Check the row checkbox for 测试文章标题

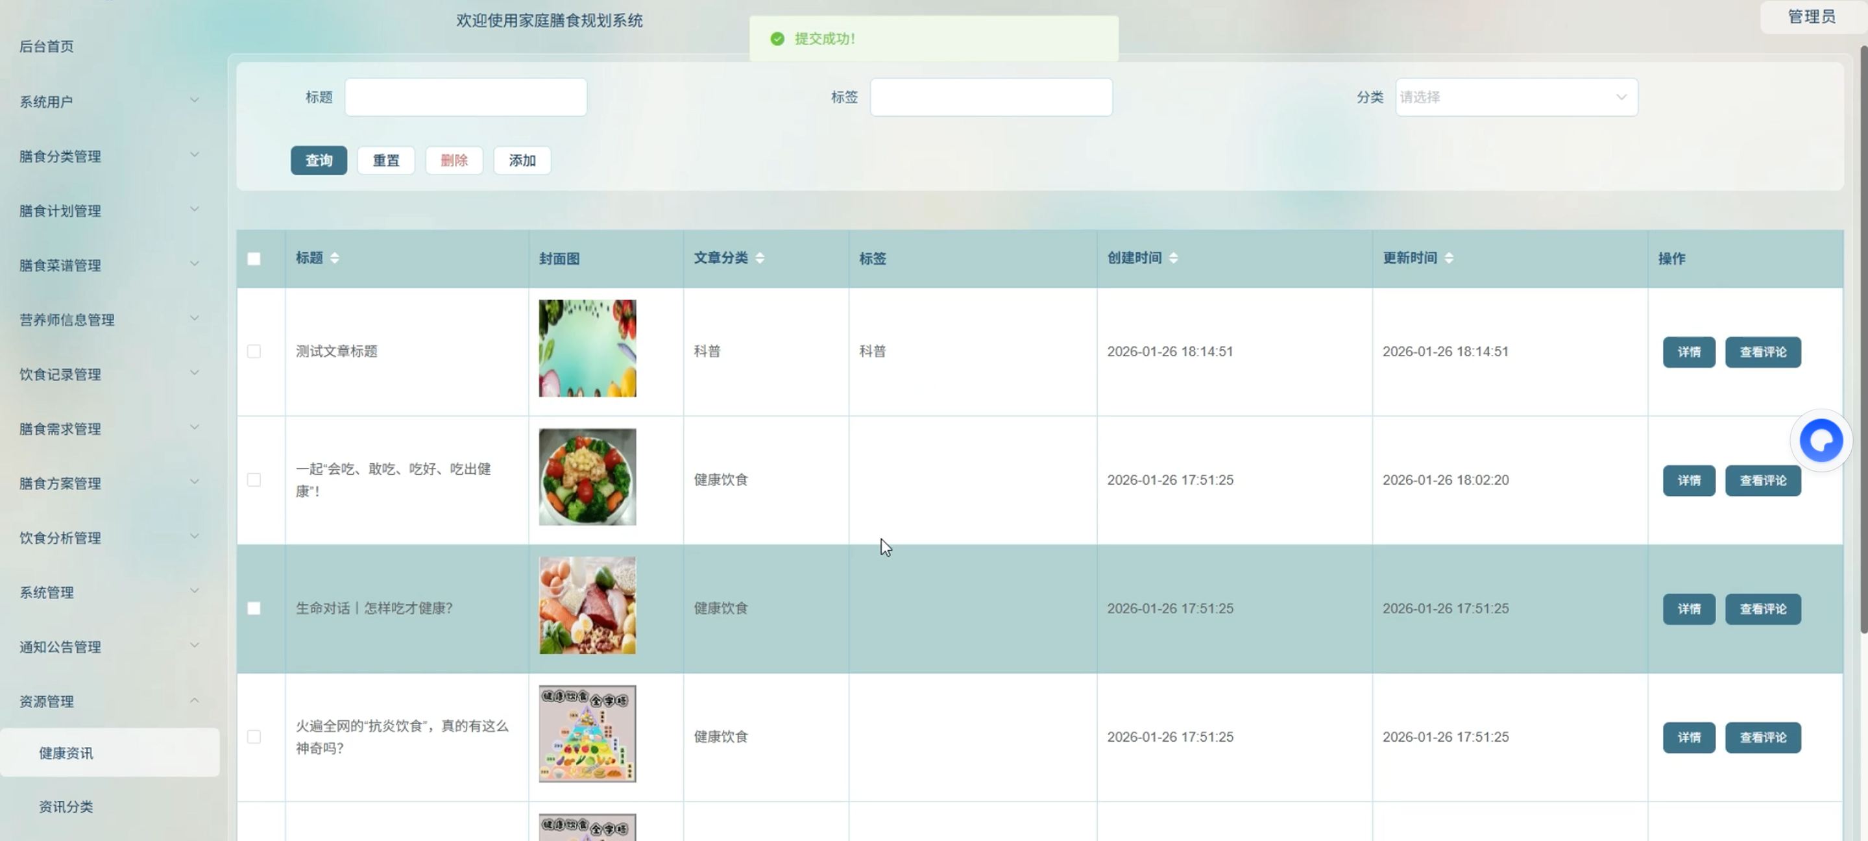click(254, 352)
